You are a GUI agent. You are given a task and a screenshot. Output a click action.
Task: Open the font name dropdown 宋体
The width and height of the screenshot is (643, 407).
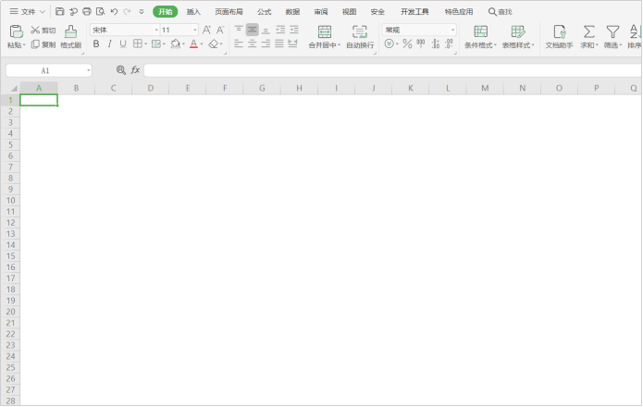tap(156, 30)
